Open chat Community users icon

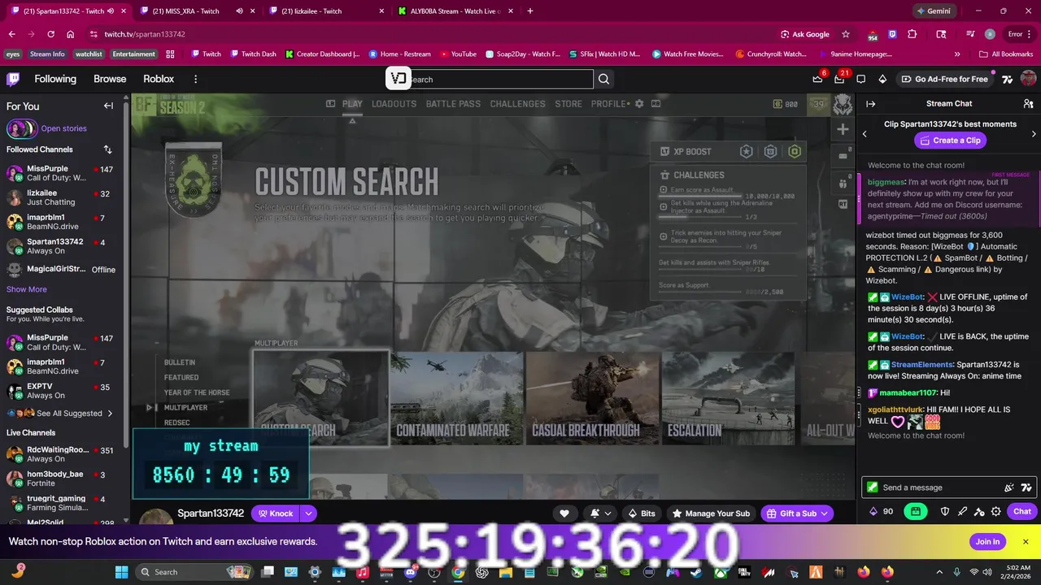tap(1028, 104)
